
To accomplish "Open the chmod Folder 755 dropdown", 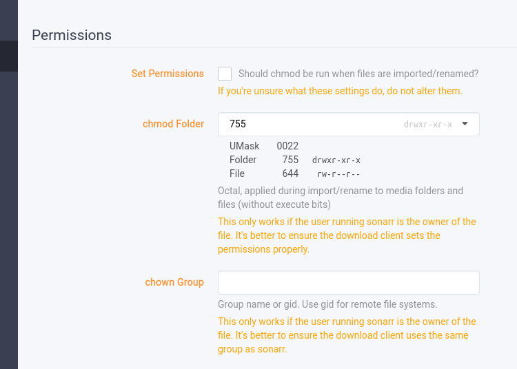I will 349,124.
